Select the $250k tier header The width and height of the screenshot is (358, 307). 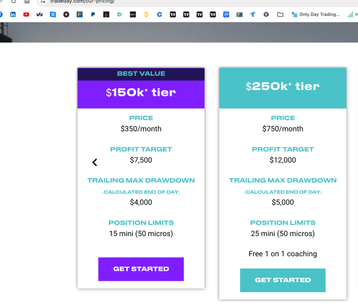tap(282, 88)
